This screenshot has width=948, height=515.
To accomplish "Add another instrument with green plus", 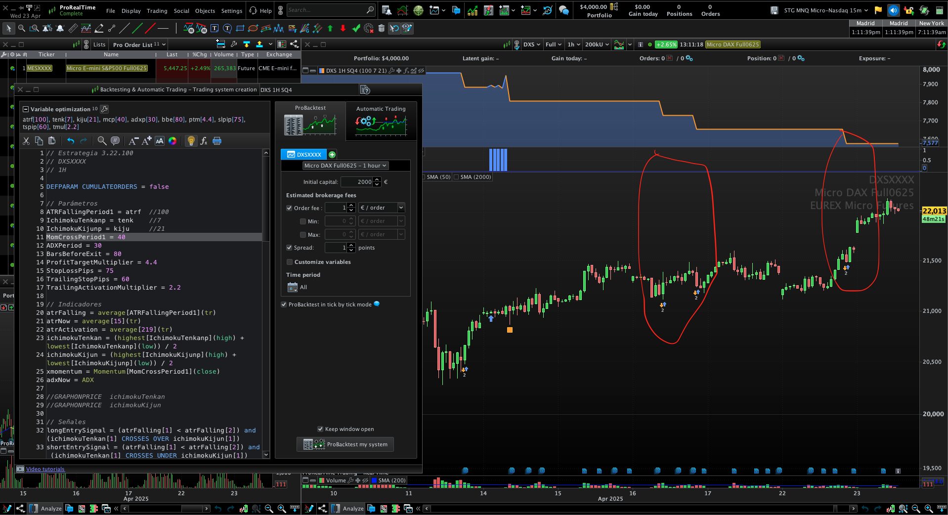I will [332, 155].
